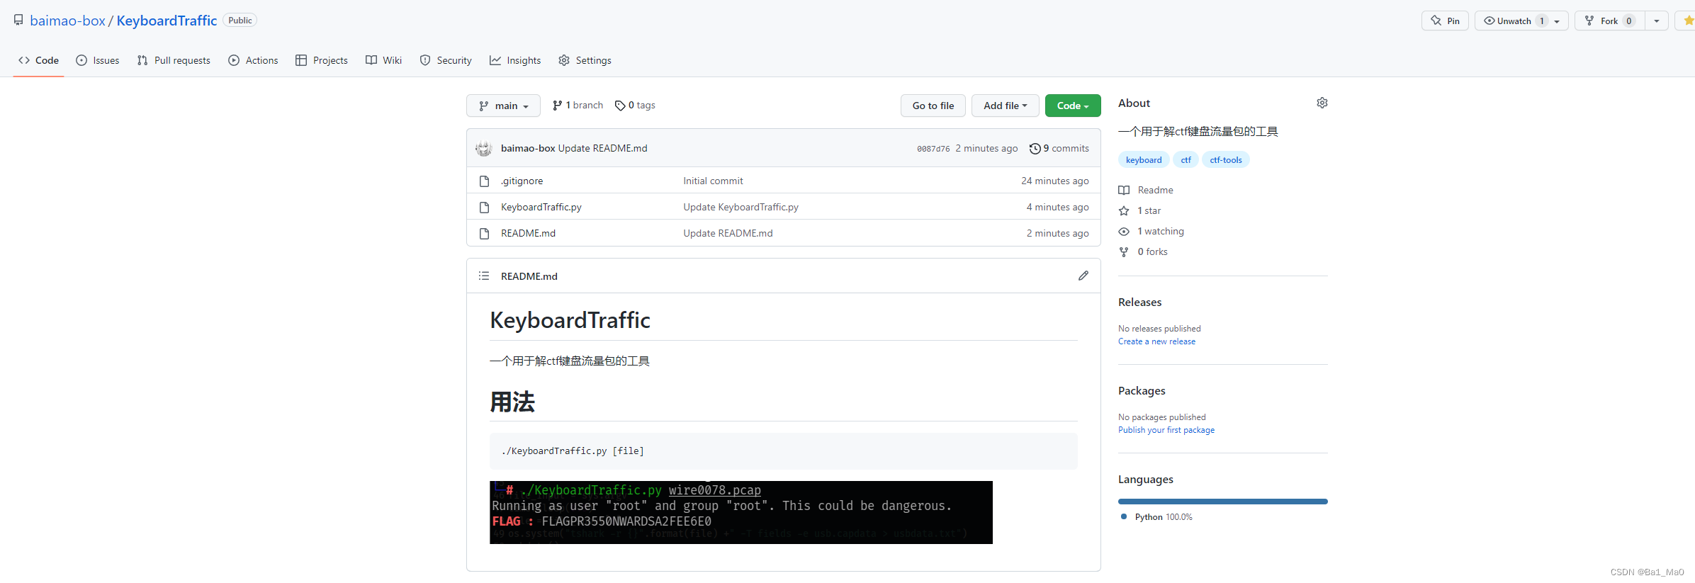
Task: Open the Projects tab
Action: point(322,60)
